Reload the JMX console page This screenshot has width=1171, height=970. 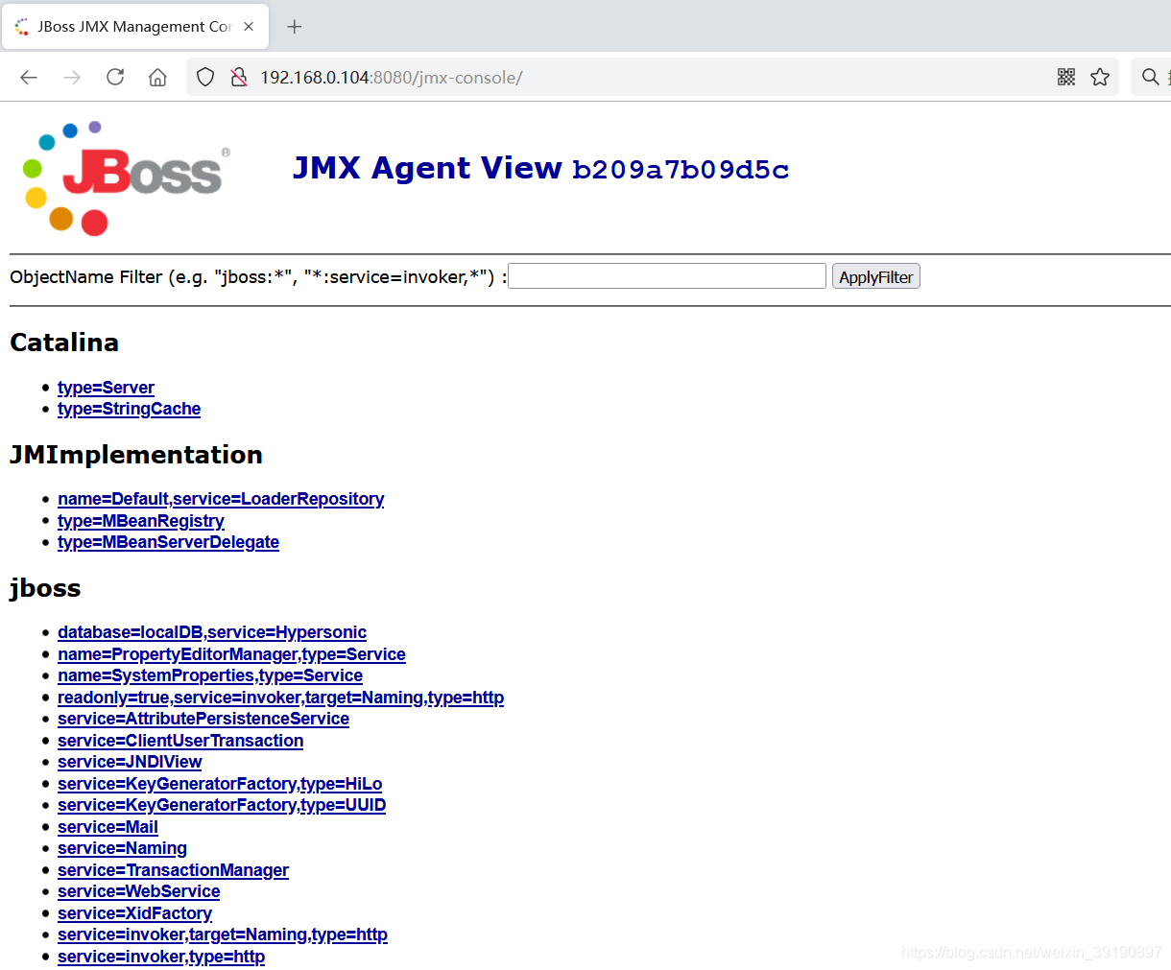[115, 77]
